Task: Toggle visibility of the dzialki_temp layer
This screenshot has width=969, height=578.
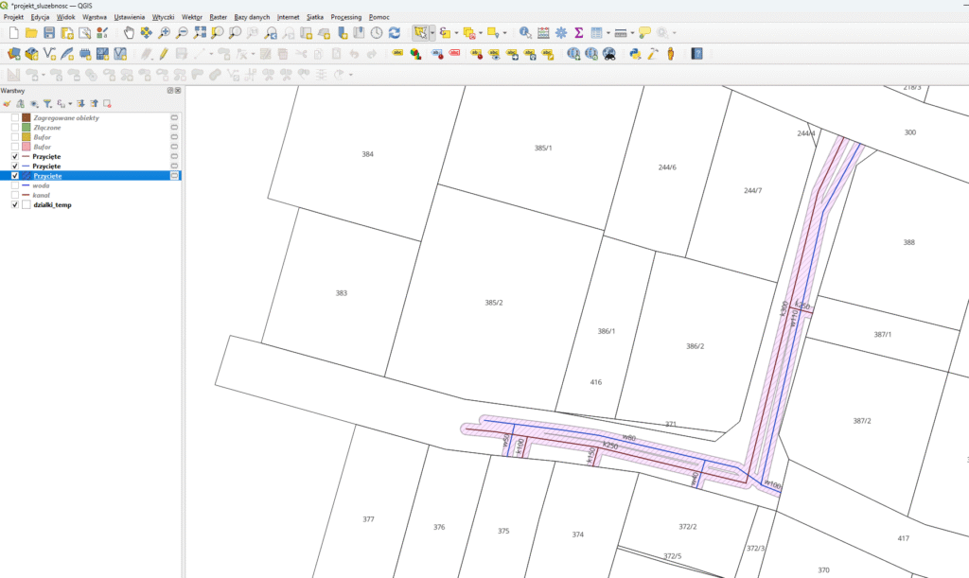Action: pyautogui.click(x=15, y=204)
